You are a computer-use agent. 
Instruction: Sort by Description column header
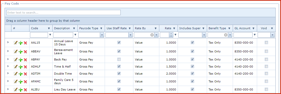coord(62,28)
